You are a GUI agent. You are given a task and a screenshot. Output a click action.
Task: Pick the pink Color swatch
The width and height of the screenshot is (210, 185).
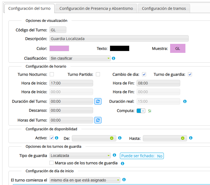pyautogui.click(x=59, y=48)
